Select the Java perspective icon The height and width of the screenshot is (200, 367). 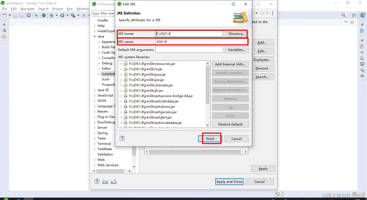click(362, 15)
